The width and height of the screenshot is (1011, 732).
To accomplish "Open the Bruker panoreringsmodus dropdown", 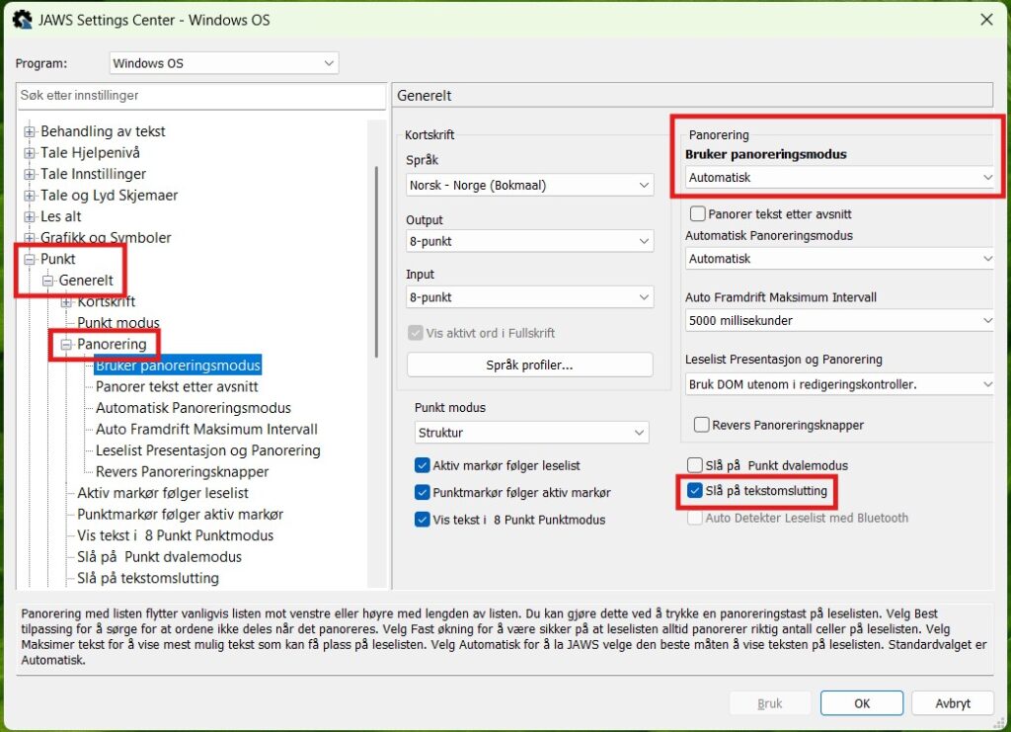I will coord(839,178).
